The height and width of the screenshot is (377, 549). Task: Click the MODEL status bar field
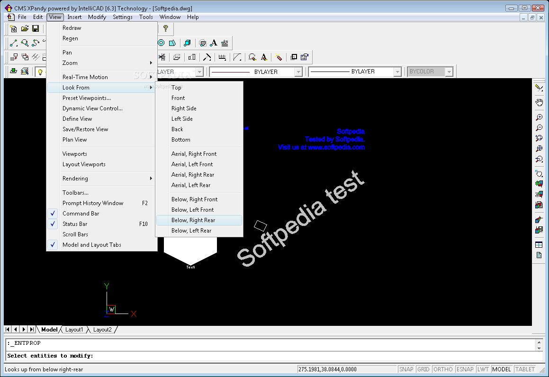coord(501,369)
